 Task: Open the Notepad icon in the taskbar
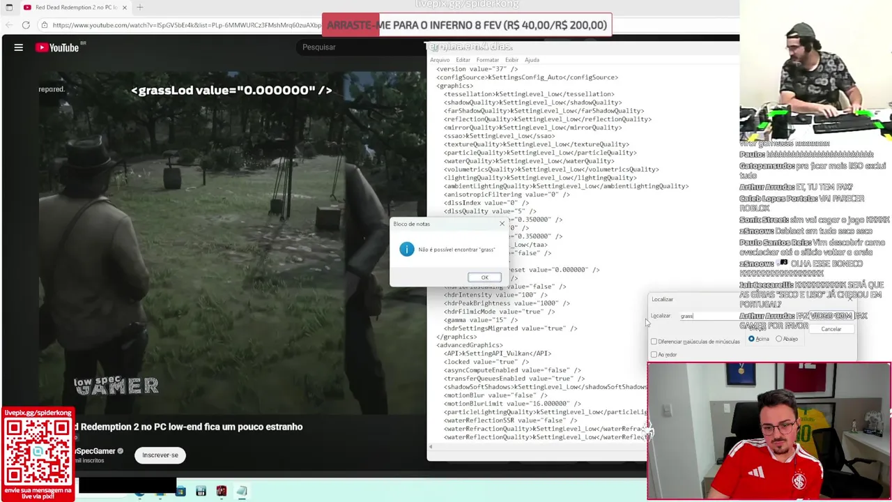(242, 492)
